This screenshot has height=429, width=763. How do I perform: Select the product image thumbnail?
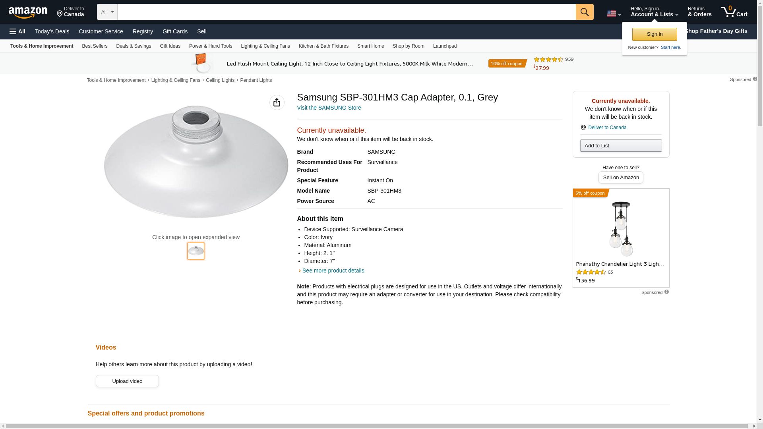click(196, 251)
